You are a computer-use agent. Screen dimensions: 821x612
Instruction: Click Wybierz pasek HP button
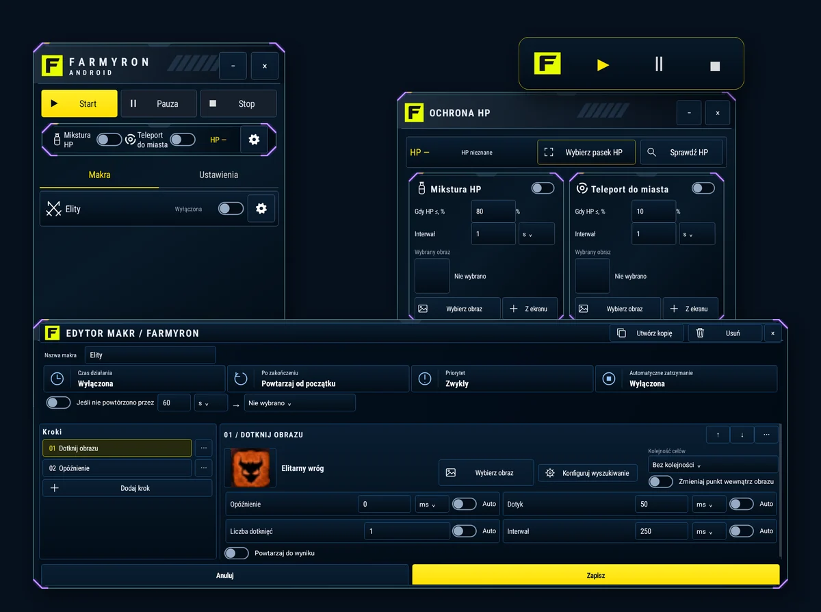586,153
